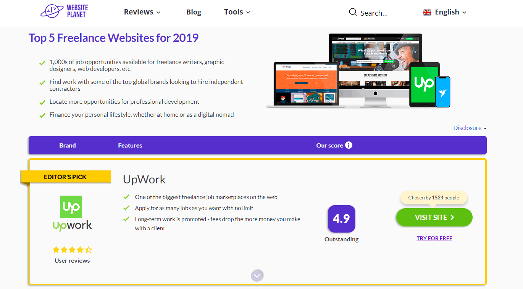Viewport: 523px width, 289px height.
Task: Open the Reviews dropdown menu
Action: click(142, 12)
